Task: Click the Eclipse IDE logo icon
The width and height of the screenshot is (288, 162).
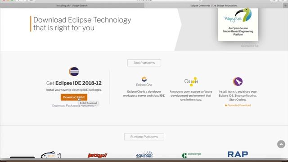Action: pyautogui.click(x=74, y=72)
